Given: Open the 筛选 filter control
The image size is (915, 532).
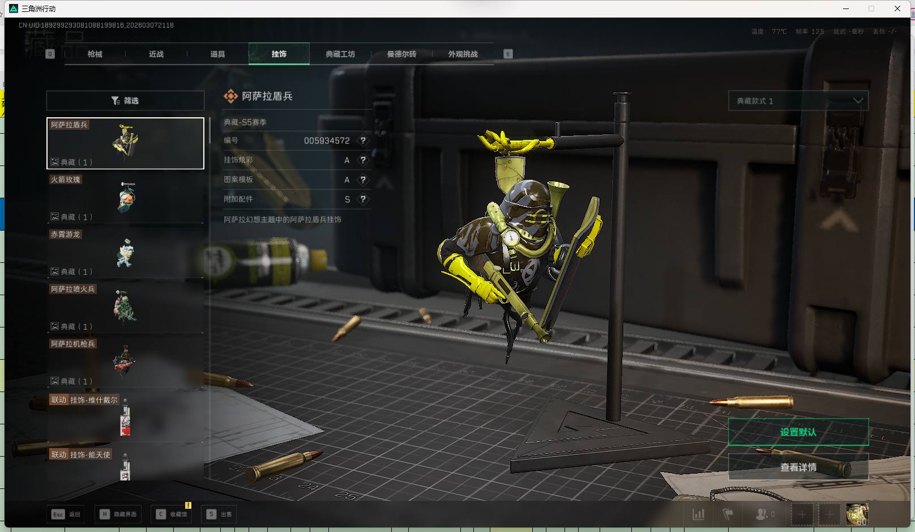Looking at the screenshot, I should tap(125, 101).
